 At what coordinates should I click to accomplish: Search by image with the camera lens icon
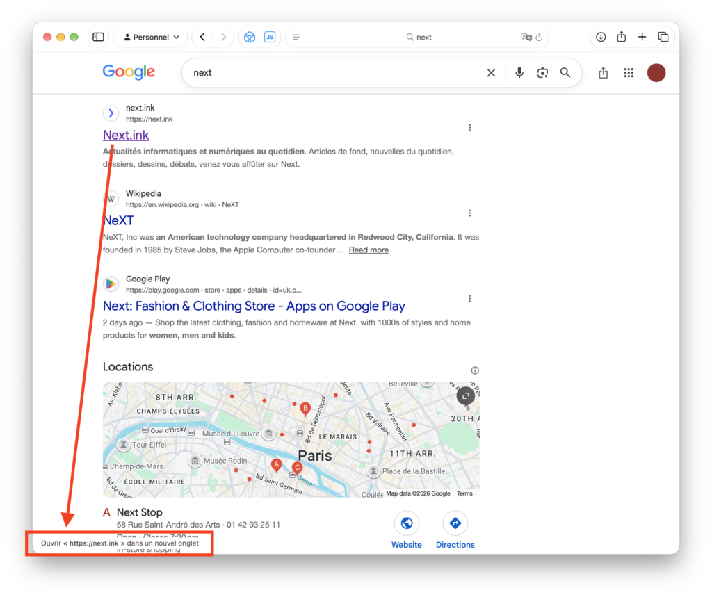[x=542, y=73]
